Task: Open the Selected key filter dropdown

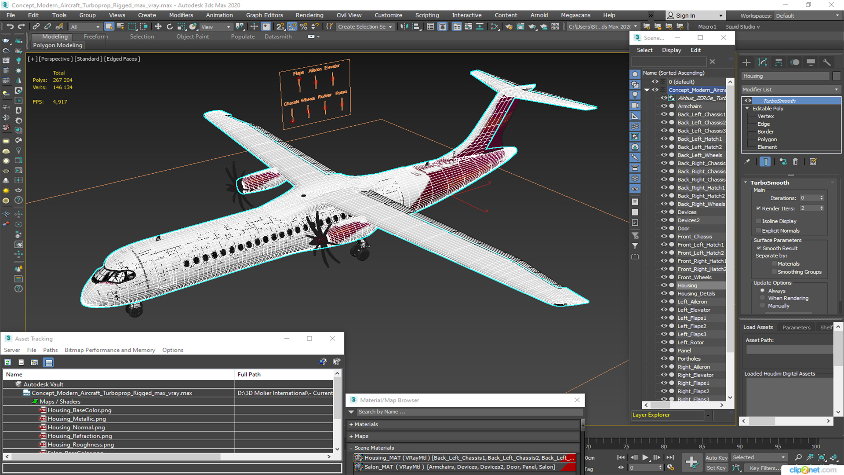Action: tap(759, 457)
